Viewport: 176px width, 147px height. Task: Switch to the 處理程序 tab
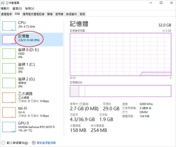pos(6,14)
